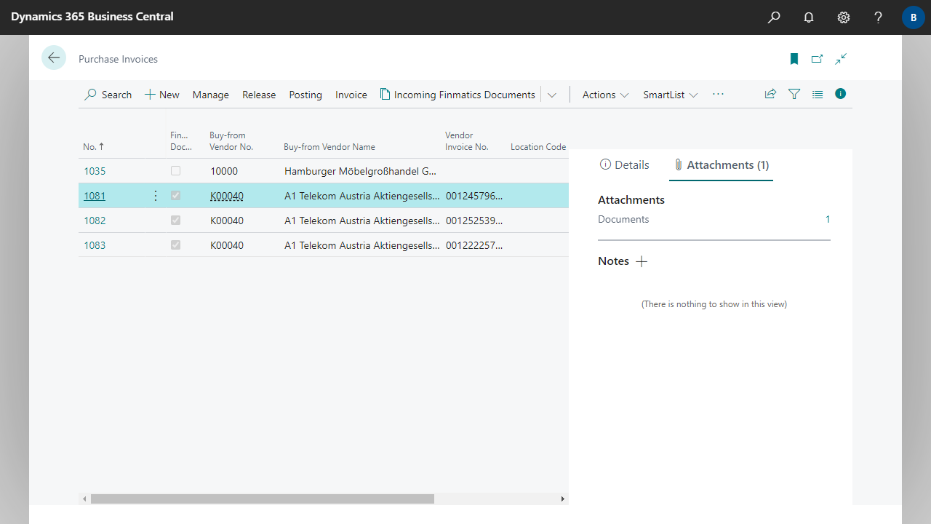Toggle the FactBox info pane icon
Viewport: 931px width, 524px height.
coord(841,94)
